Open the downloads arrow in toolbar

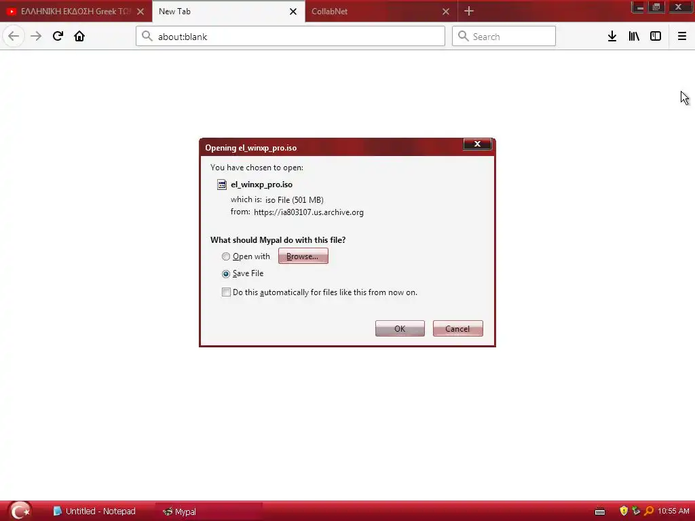click(x=612, y=37)
